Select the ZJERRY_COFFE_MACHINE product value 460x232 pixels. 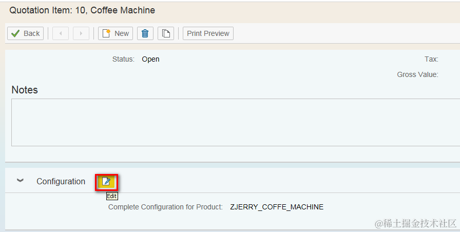click(277, 207)
